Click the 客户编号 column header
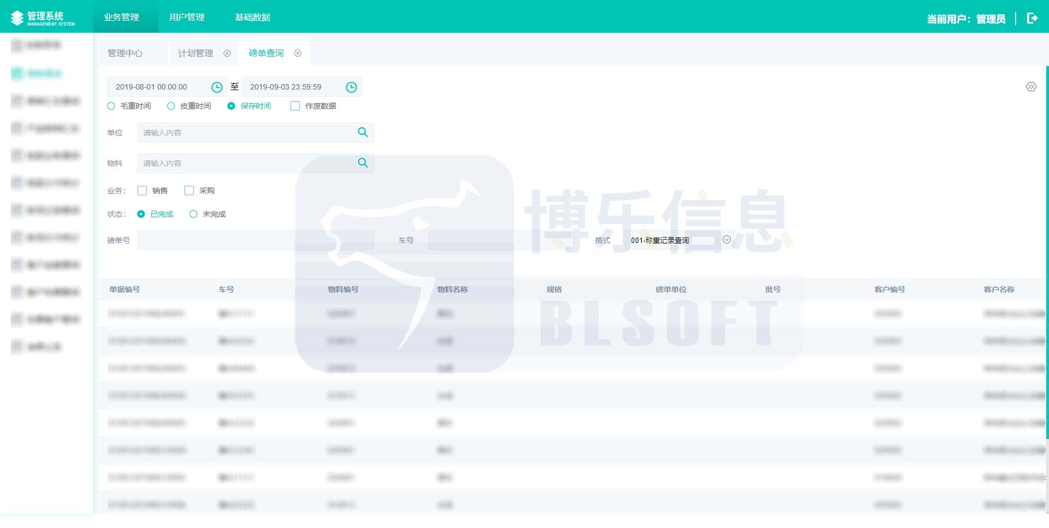 [x=890, y=289]
